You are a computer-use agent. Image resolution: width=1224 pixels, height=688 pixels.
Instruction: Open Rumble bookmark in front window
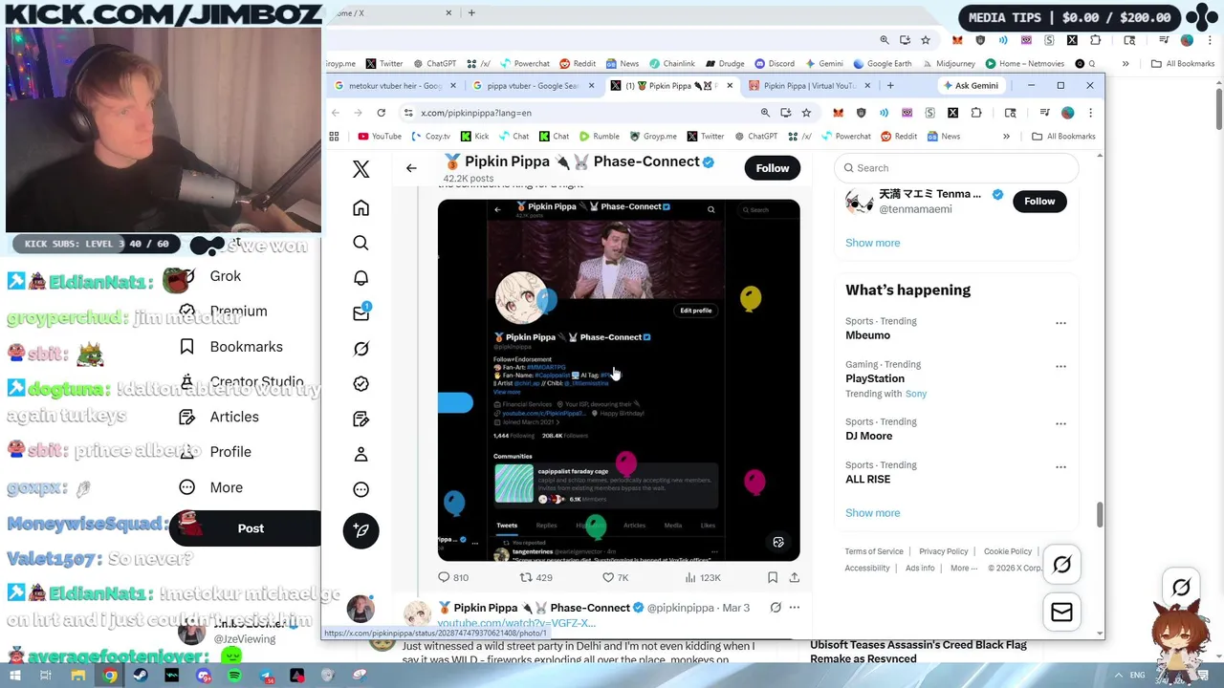599,137
